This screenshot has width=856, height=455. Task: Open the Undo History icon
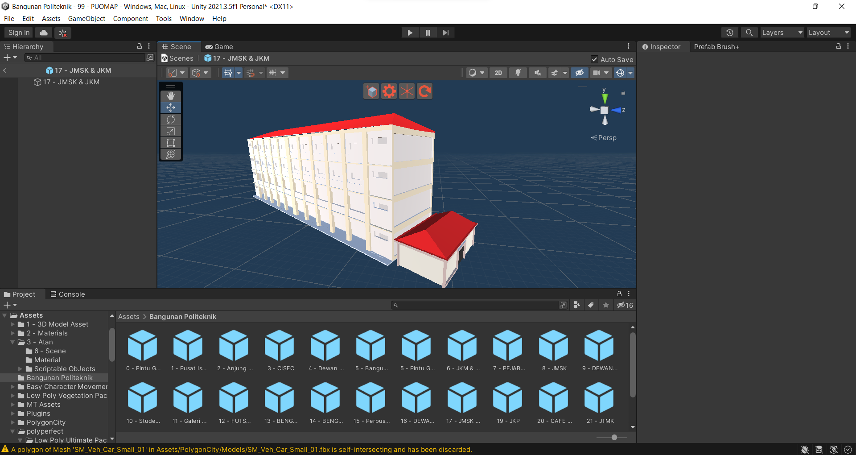click(729, 33)
